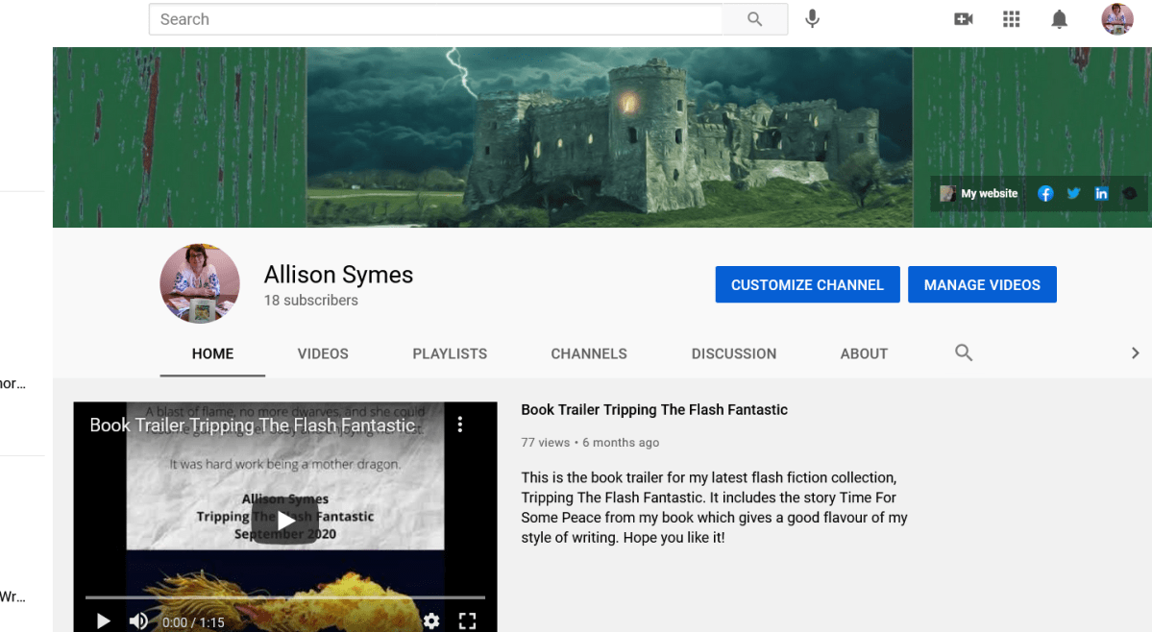Click the CUSTOMIZE CHANNEL button
1152x632 pixels.
tap(807, 284)
